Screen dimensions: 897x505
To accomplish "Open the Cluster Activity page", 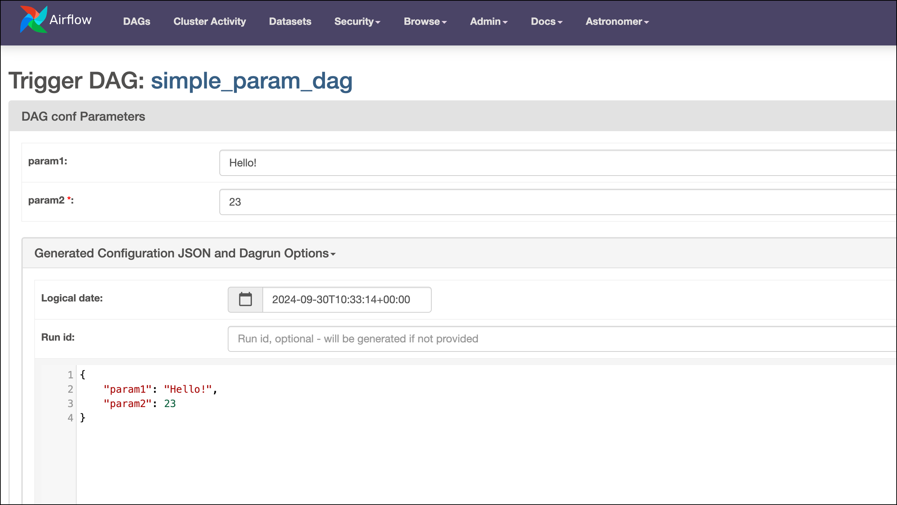I will (210, 22).
